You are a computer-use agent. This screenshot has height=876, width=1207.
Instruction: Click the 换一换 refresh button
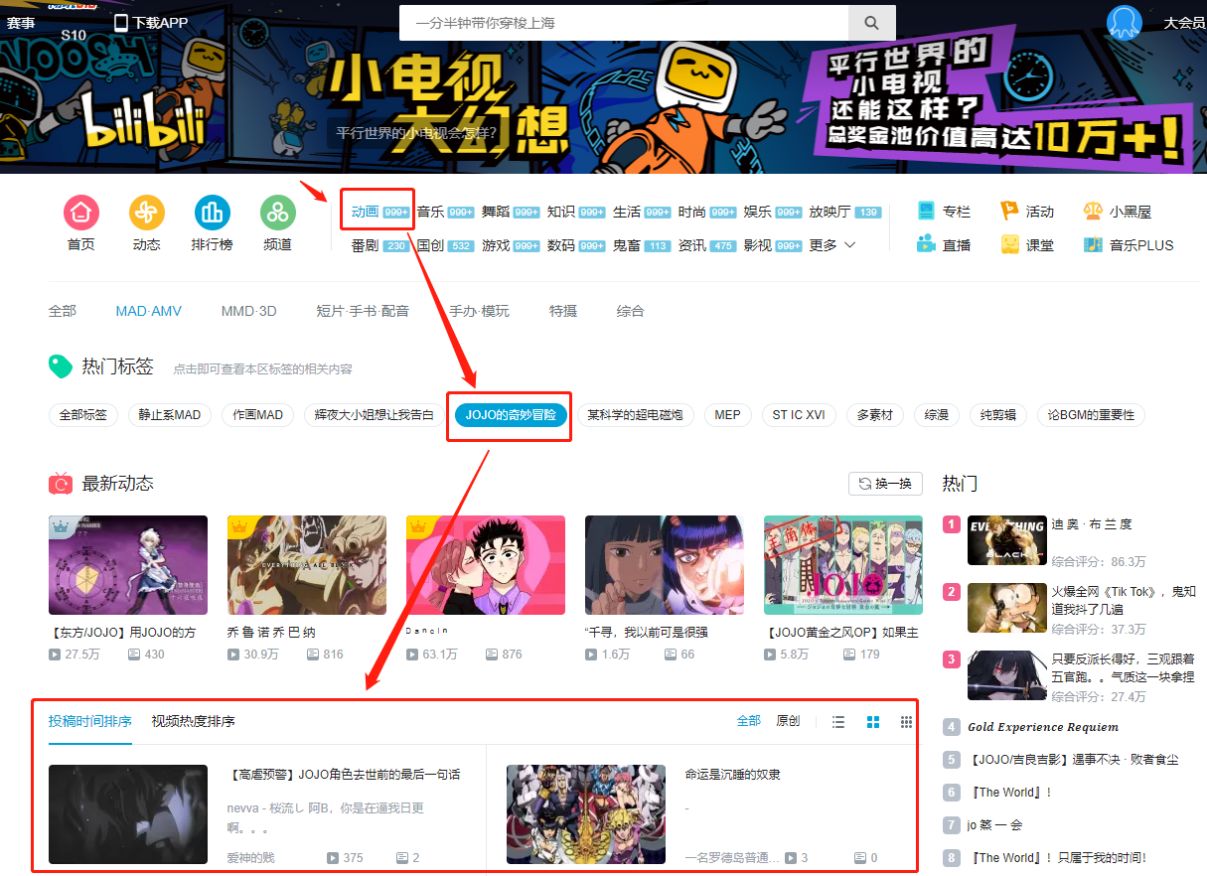pos(885,484)
